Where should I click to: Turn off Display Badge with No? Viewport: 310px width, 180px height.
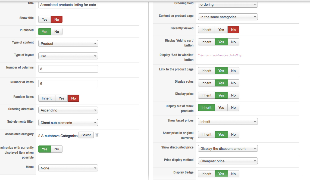[x=233, y=174]
